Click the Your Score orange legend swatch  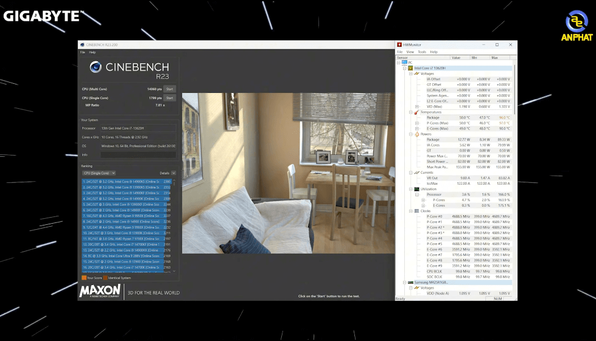pyautogui.click(x=84, y=278)
